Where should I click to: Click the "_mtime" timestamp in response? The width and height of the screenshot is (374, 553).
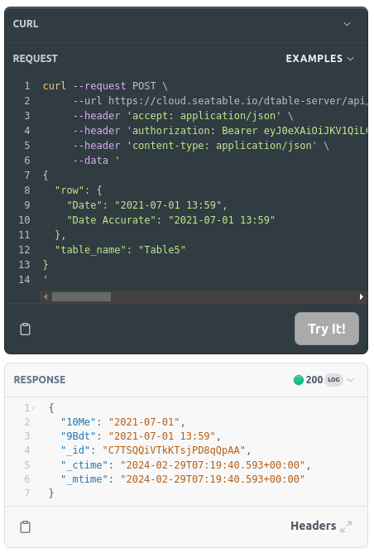213,479
